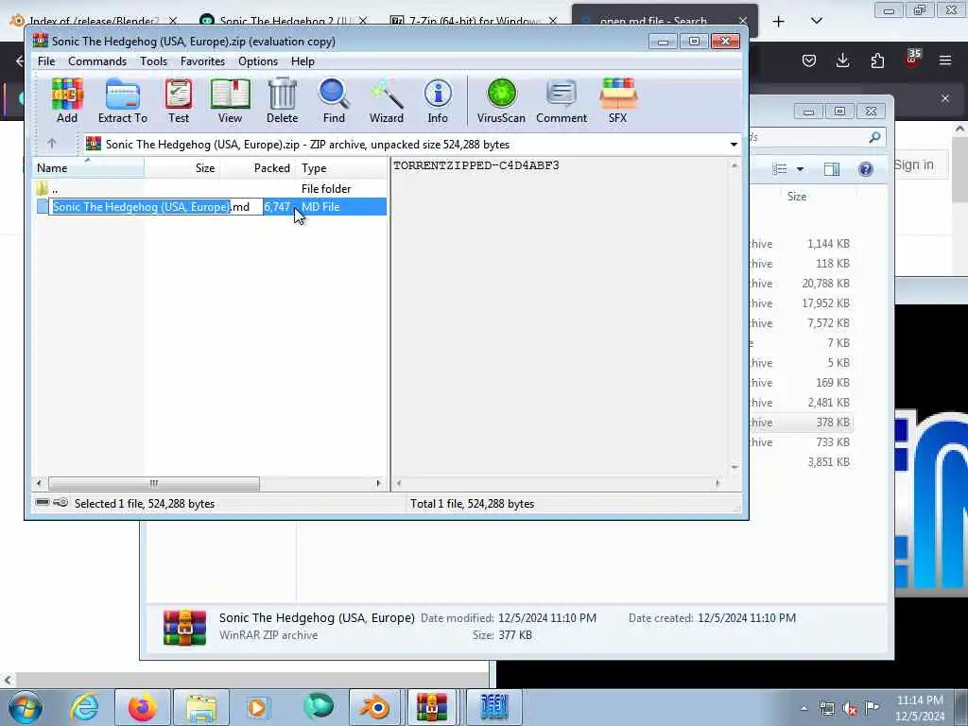Screen dimensions: 968x726
Task: Open the Firefox hamburger menu
Action: (x=945, y=60)
